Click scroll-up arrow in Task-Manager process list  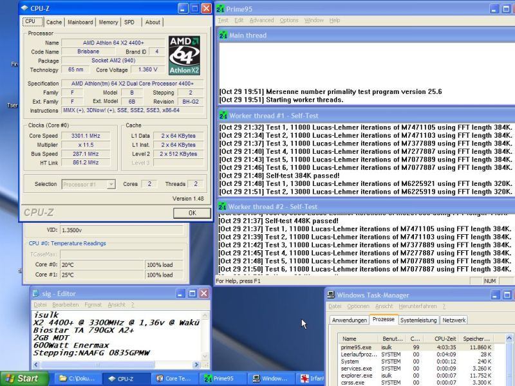509,338
